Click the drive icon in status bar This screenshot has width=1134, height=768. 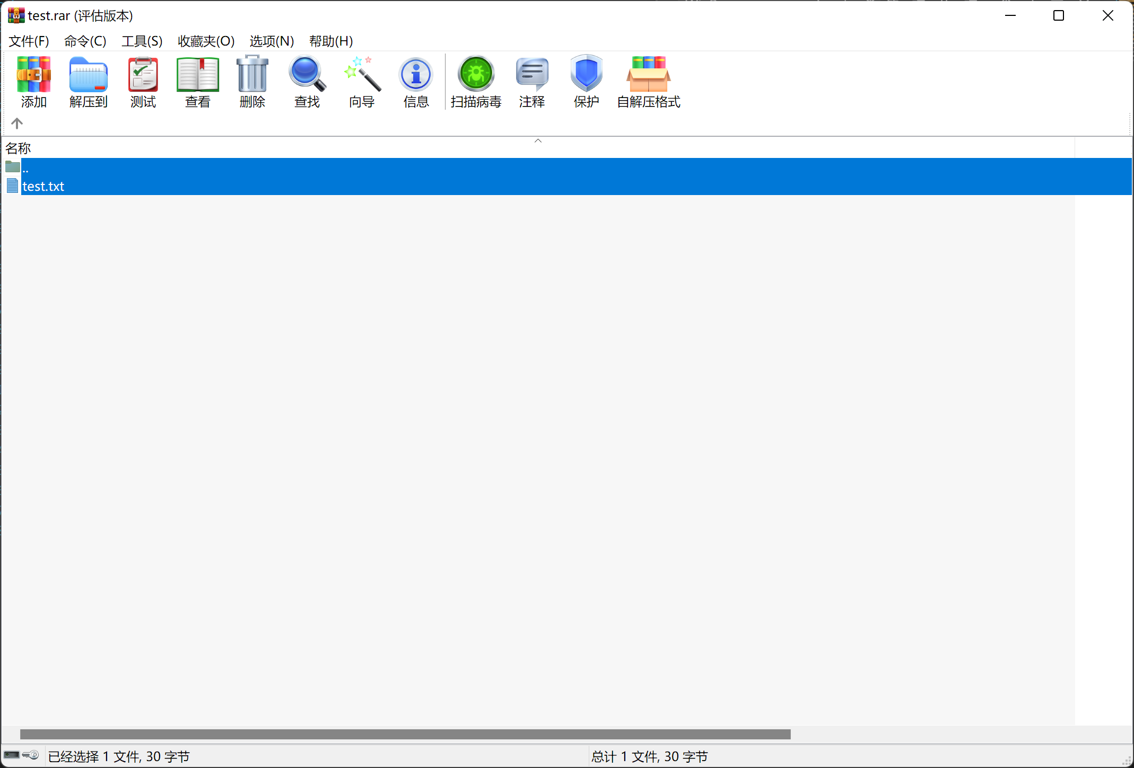tap(12, 755)
